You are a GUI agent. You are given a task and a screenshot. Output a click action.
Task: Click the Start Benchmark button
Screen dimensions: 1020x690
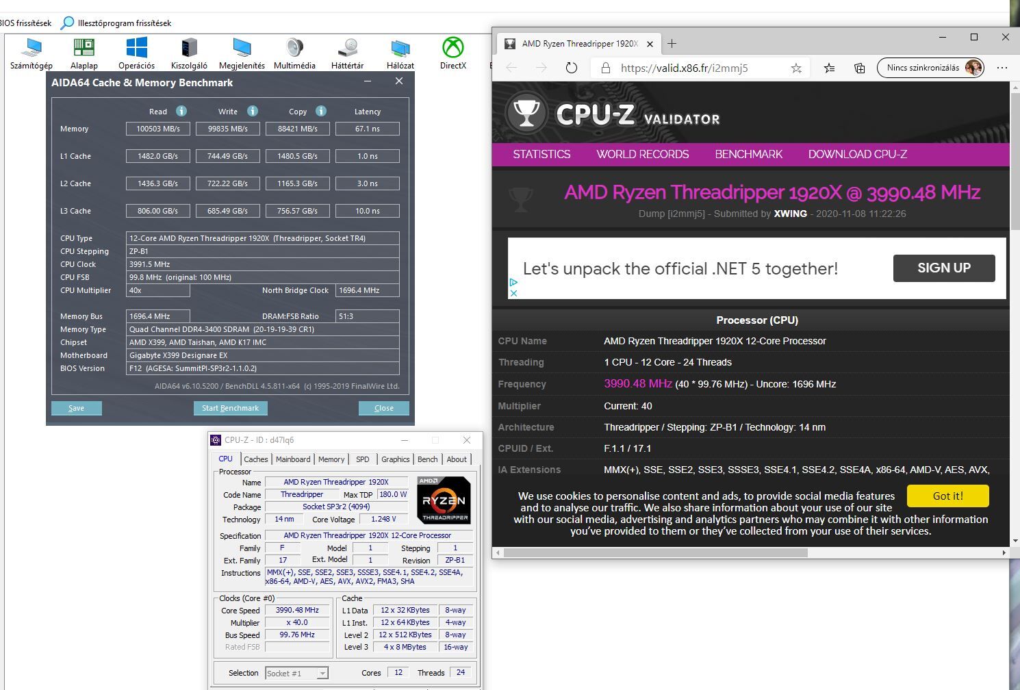[230, 408]
